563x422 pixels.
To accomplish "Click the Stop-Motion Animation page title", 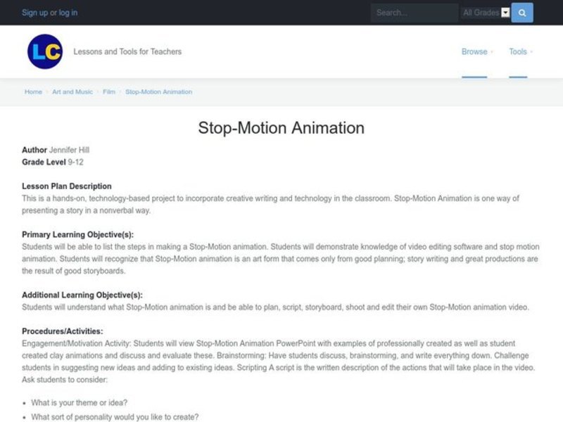I will coord(281,128).
